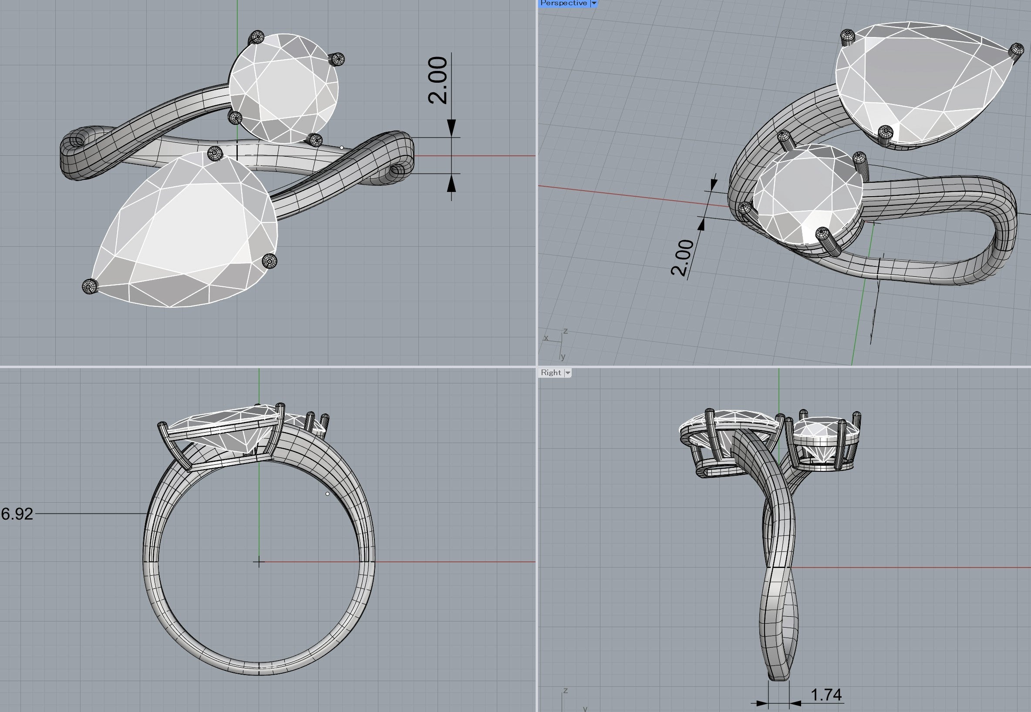
Task: Click the world axis icon in Right viewport
Action: (x=573, y=699)
